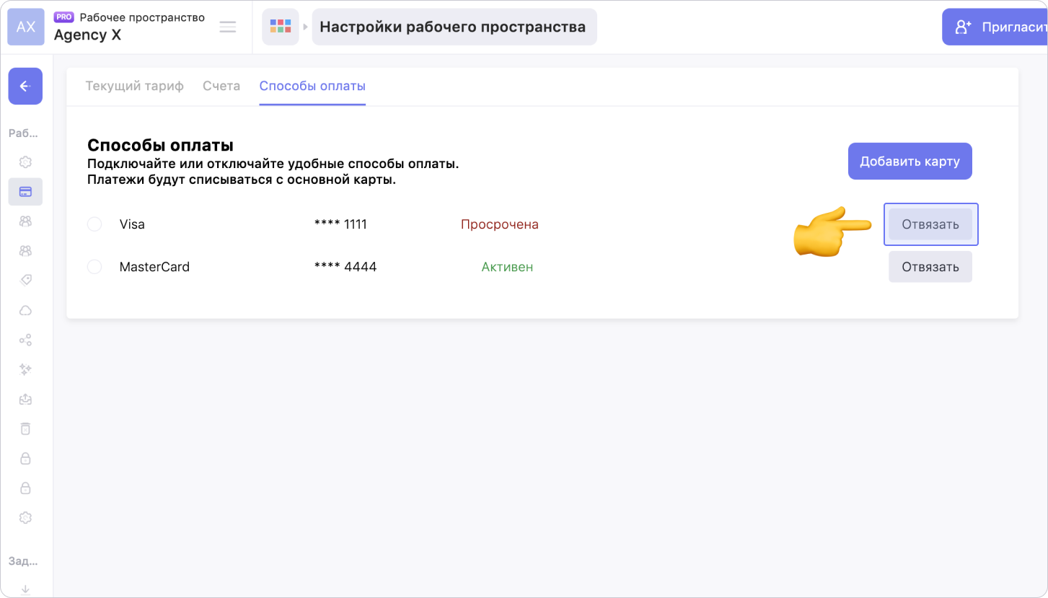
Task: Click the AX workspace avatar
Action: pos(26,27)
